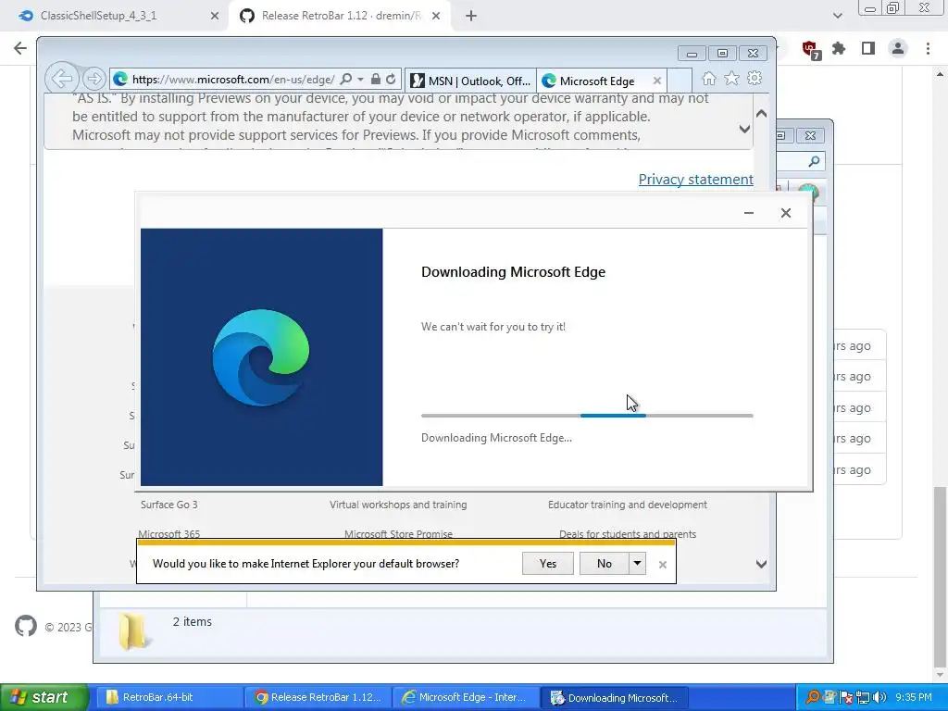This screenshot has width=948, height=711.
Task: Open a blank new tab in IE
Action: [680, 81]
